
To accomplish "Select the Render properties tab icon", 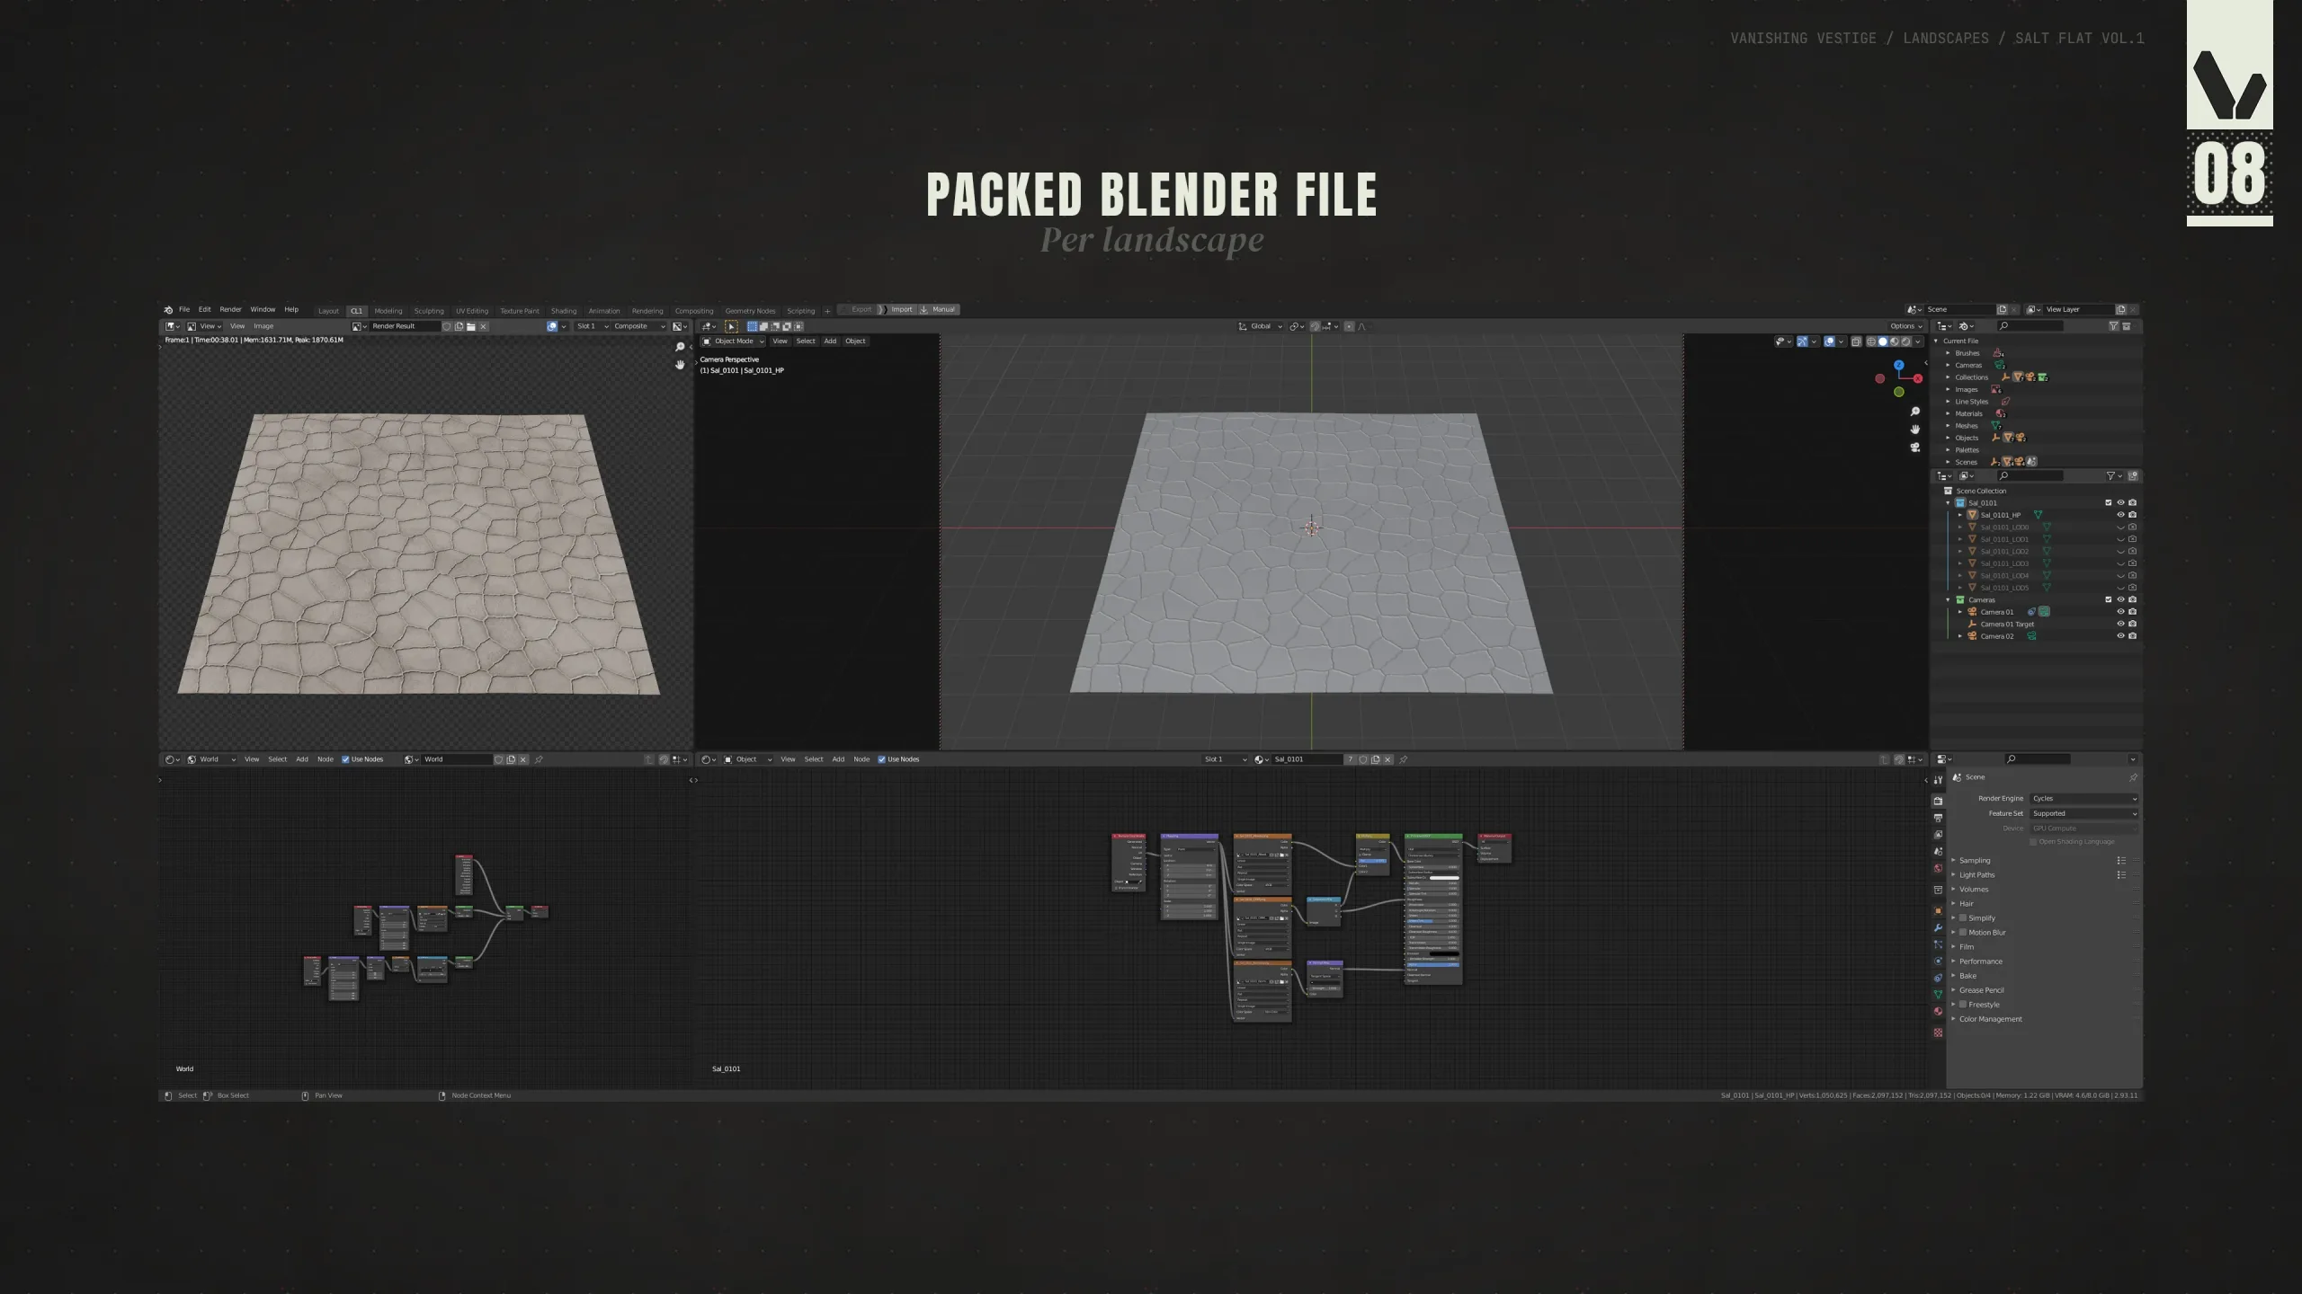I will tap(1938, 801).
